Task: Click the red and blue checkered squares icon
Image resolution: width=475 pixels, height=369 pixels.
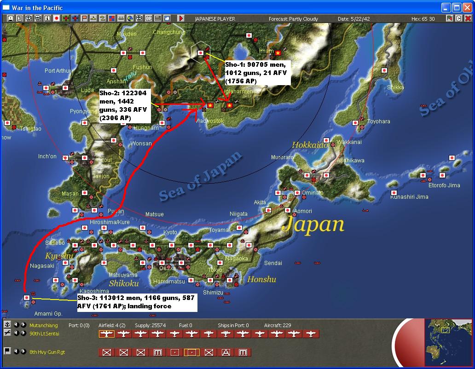Action: 112,18
